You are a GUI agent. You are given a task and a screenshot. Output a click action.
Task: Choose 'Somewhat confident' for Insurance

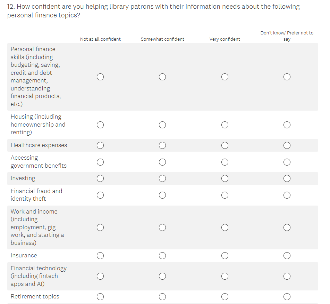(x=162, y=256)
